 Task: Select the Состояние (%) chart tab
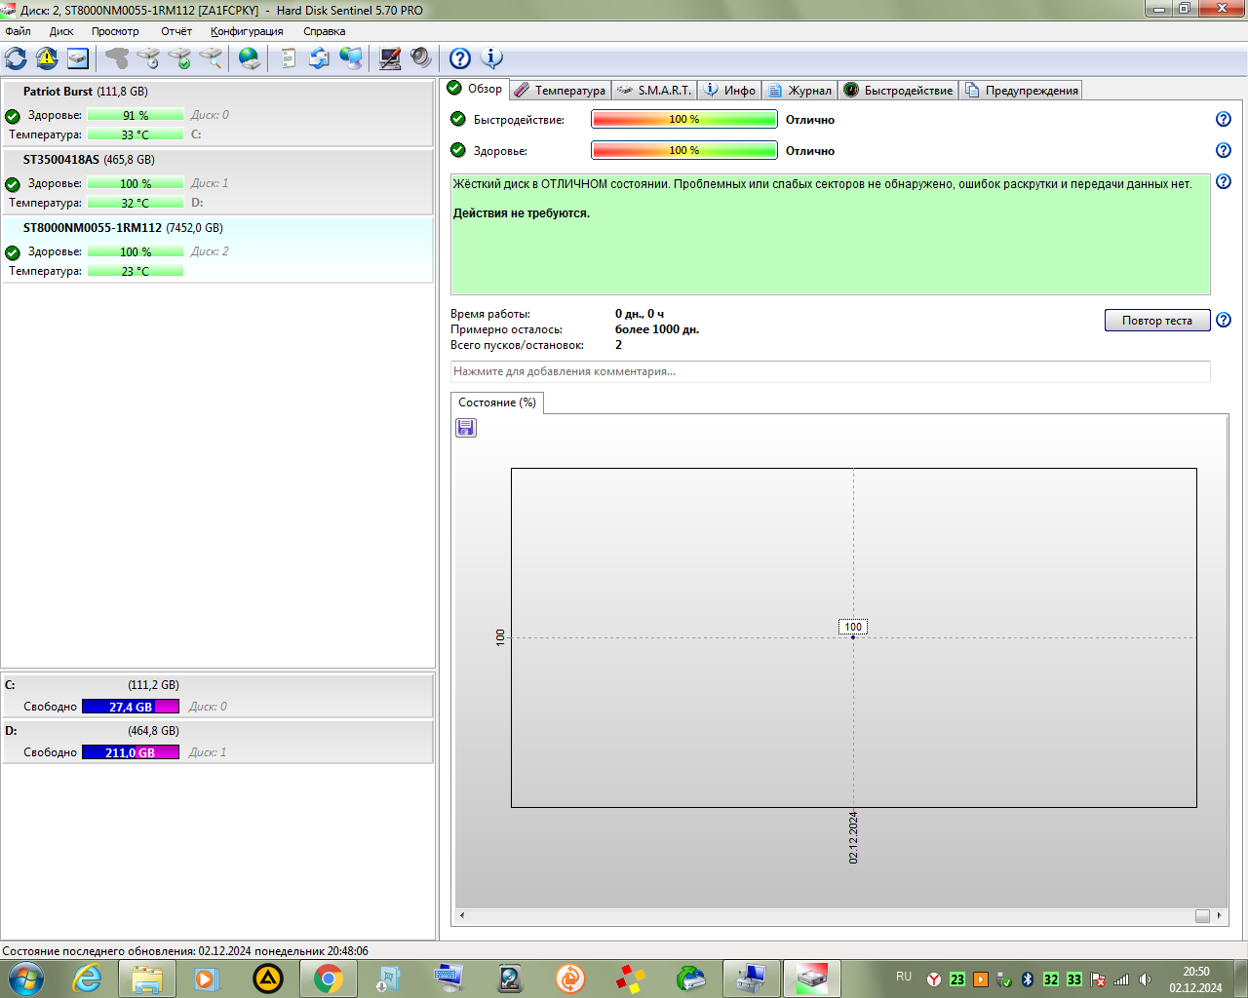(497, 403)
